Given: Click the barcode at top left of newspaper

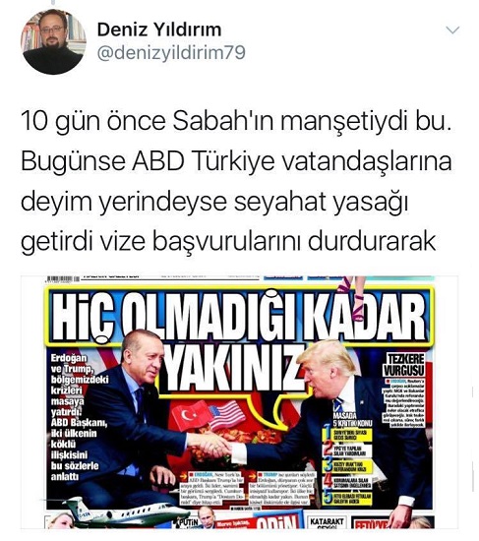Looking at the screenshot, I should tap(62, 279).
